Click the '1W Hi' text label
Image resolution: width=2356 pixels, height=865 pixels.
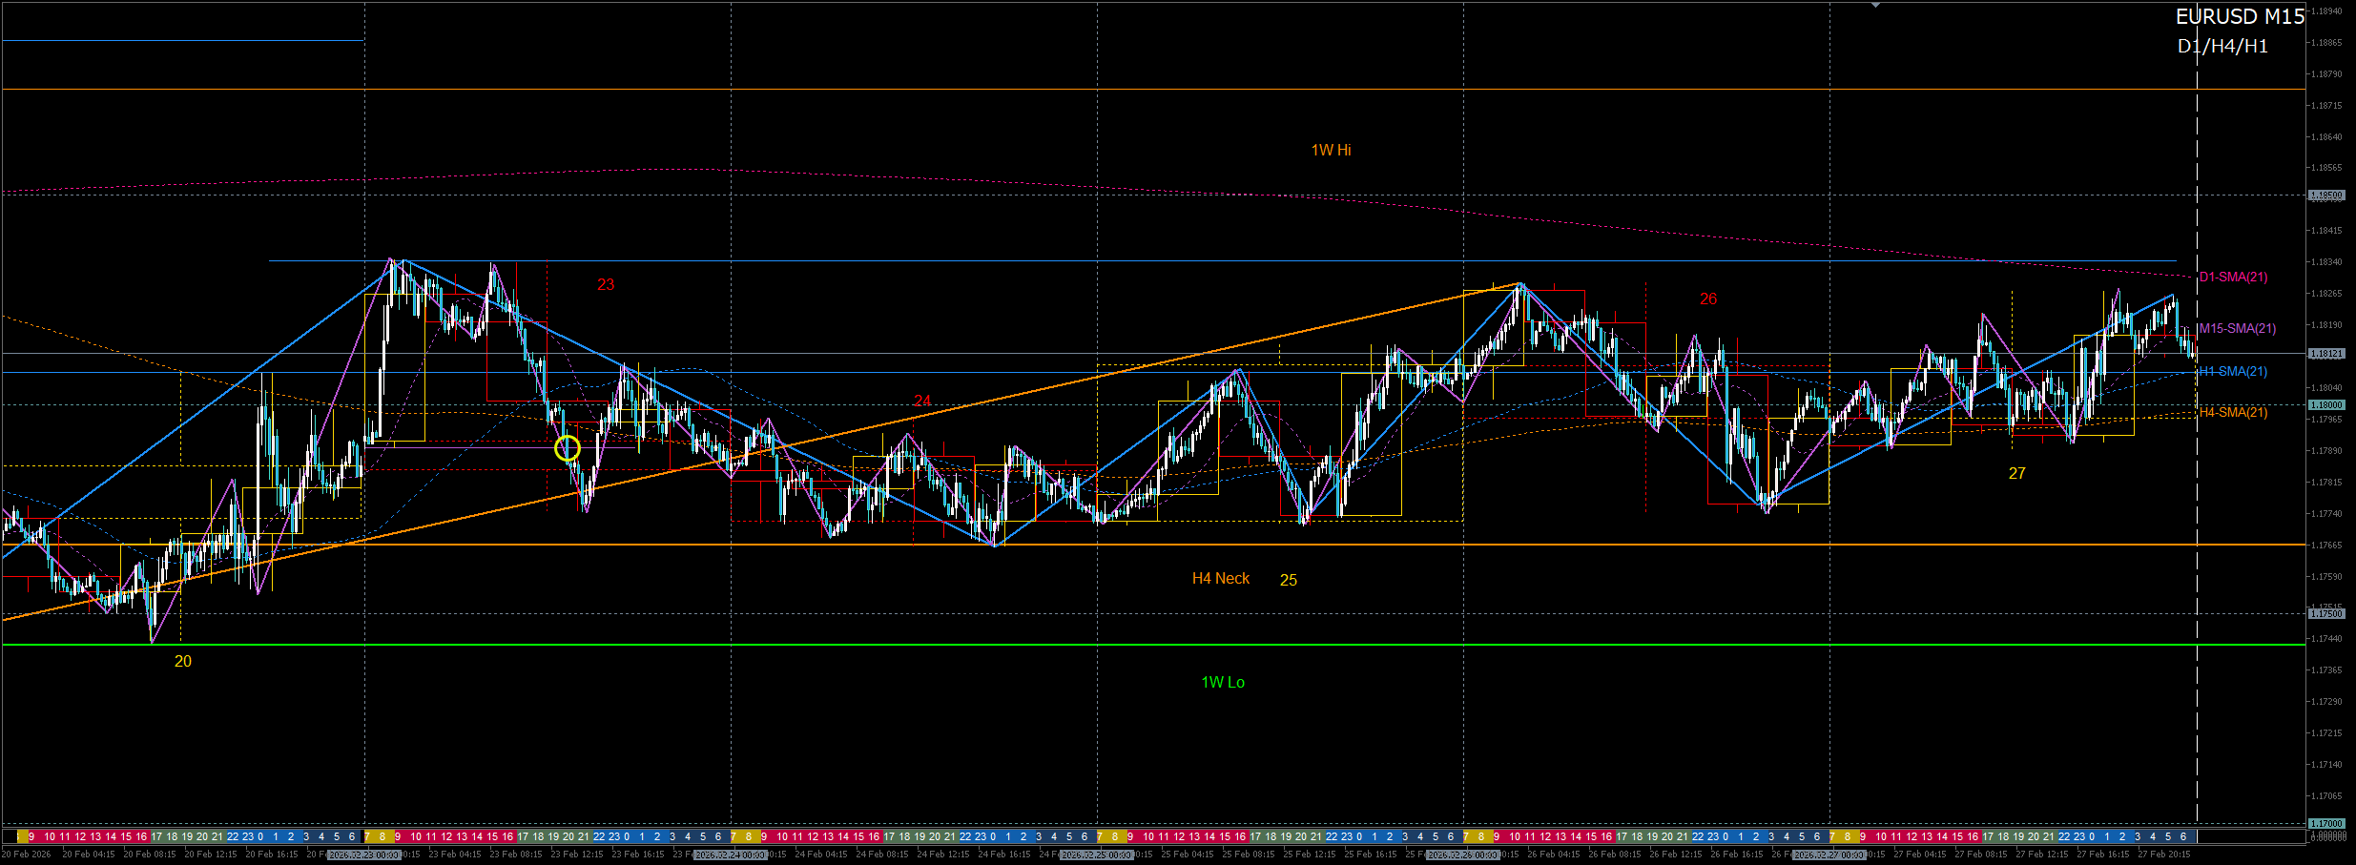(x=1331, y=151)
